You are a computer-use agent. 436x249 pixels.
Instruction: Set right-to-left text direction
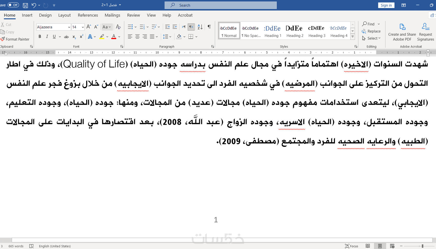pyautogui.click(x=191, y=27)
